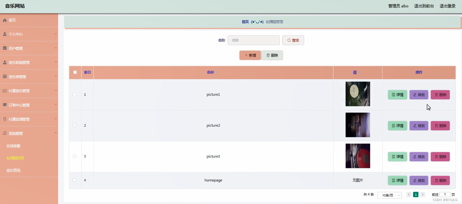Click the icon next to 付费音乐管理
Screen dimensions: 462x204
[x=5, y=91]
